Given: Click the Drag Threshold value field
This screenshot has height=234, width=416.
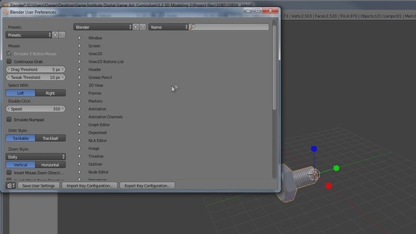Looking at the screenshot, I should [36, 69].
